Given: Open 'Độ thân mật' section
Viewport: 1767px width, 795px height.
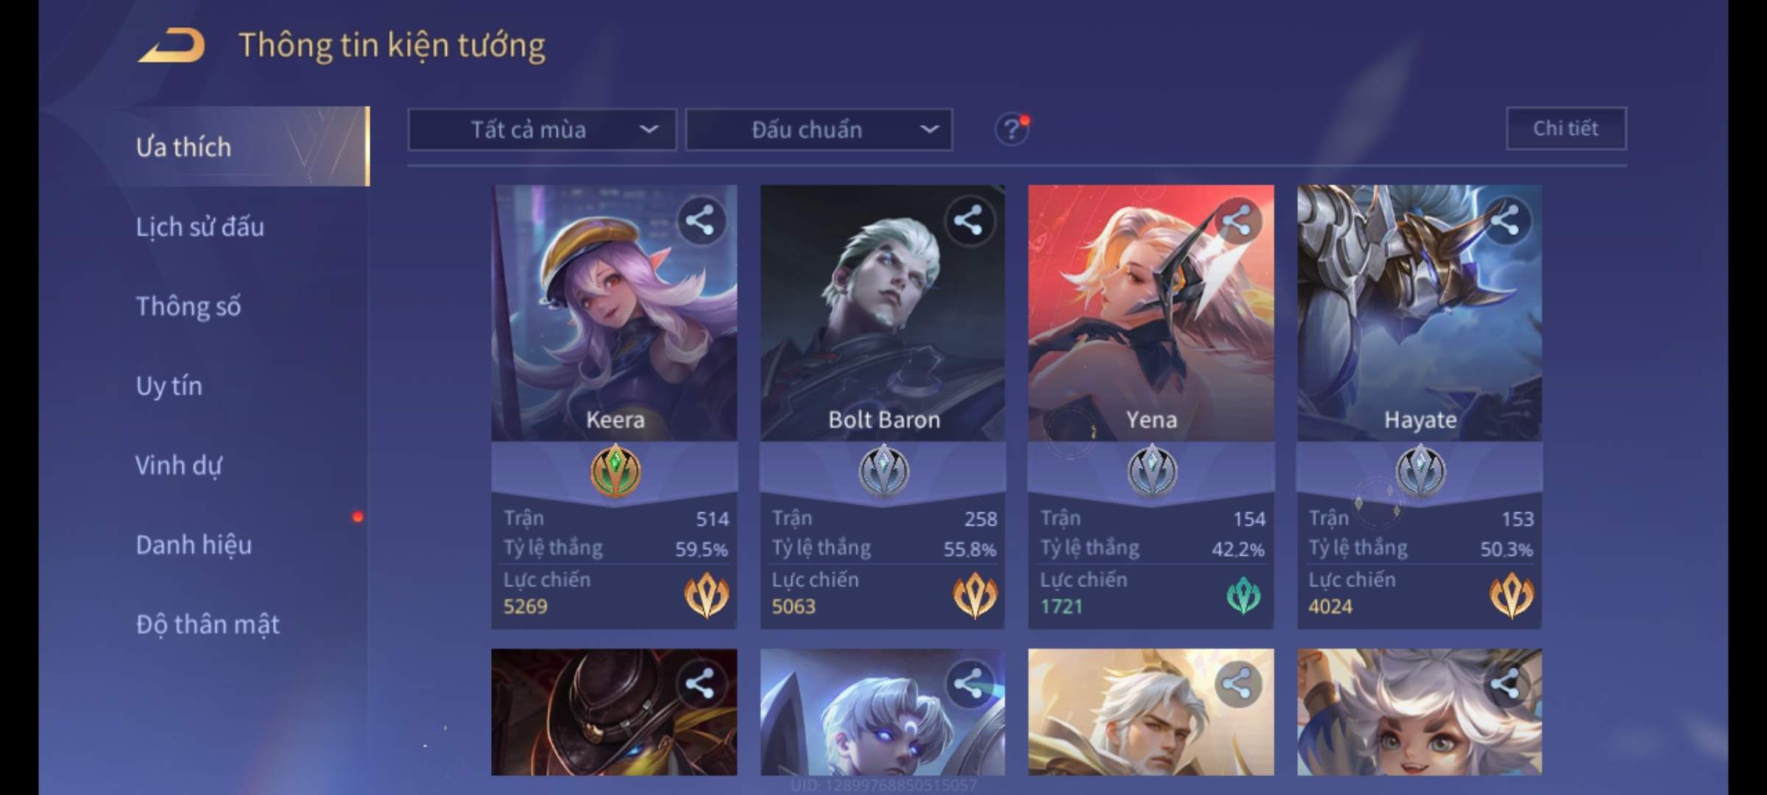Looking at the screenshot, I should [208, 624].
